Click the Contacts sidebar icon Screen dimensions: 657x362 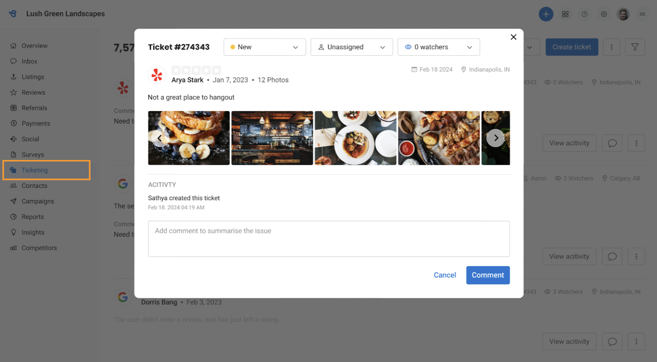14,186
